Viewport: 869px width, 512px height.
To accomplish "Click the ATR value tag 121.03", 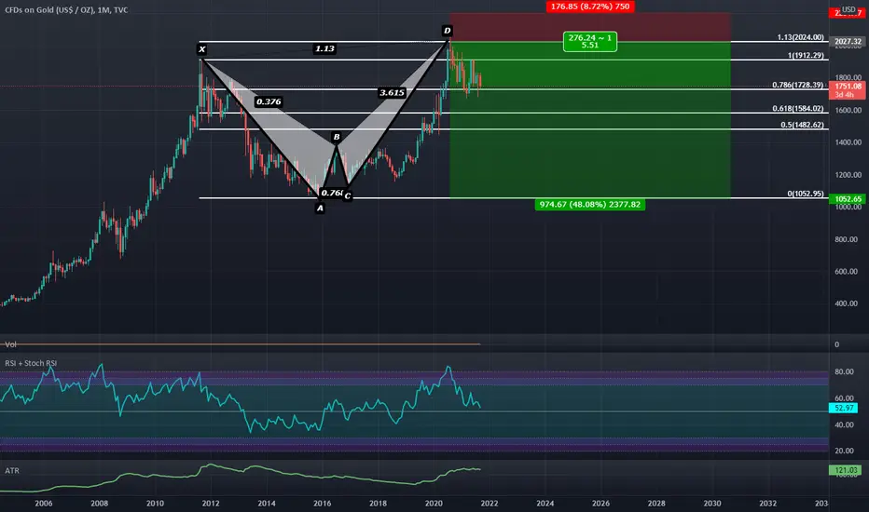I will (845, 470).
